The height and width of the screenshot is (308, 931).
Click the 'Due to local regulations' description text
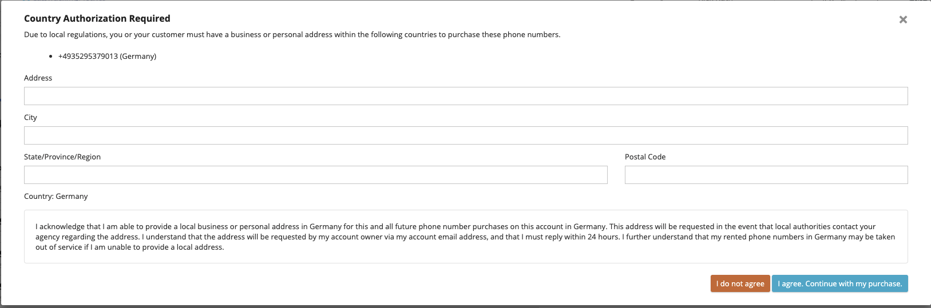tap(292, 34)
